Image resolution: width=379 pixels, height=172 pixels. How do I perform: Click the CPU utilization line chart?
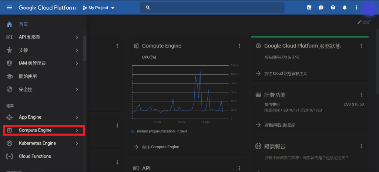180,92
